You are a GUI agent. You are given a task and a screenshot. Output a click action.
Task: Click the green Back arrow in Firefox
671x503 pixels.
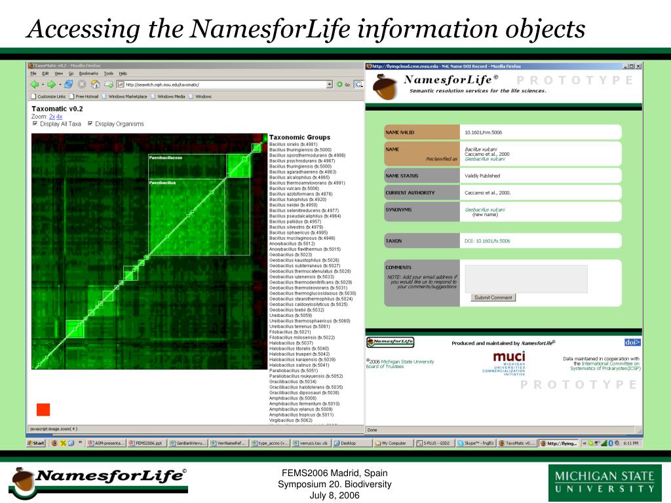[35, 84]
